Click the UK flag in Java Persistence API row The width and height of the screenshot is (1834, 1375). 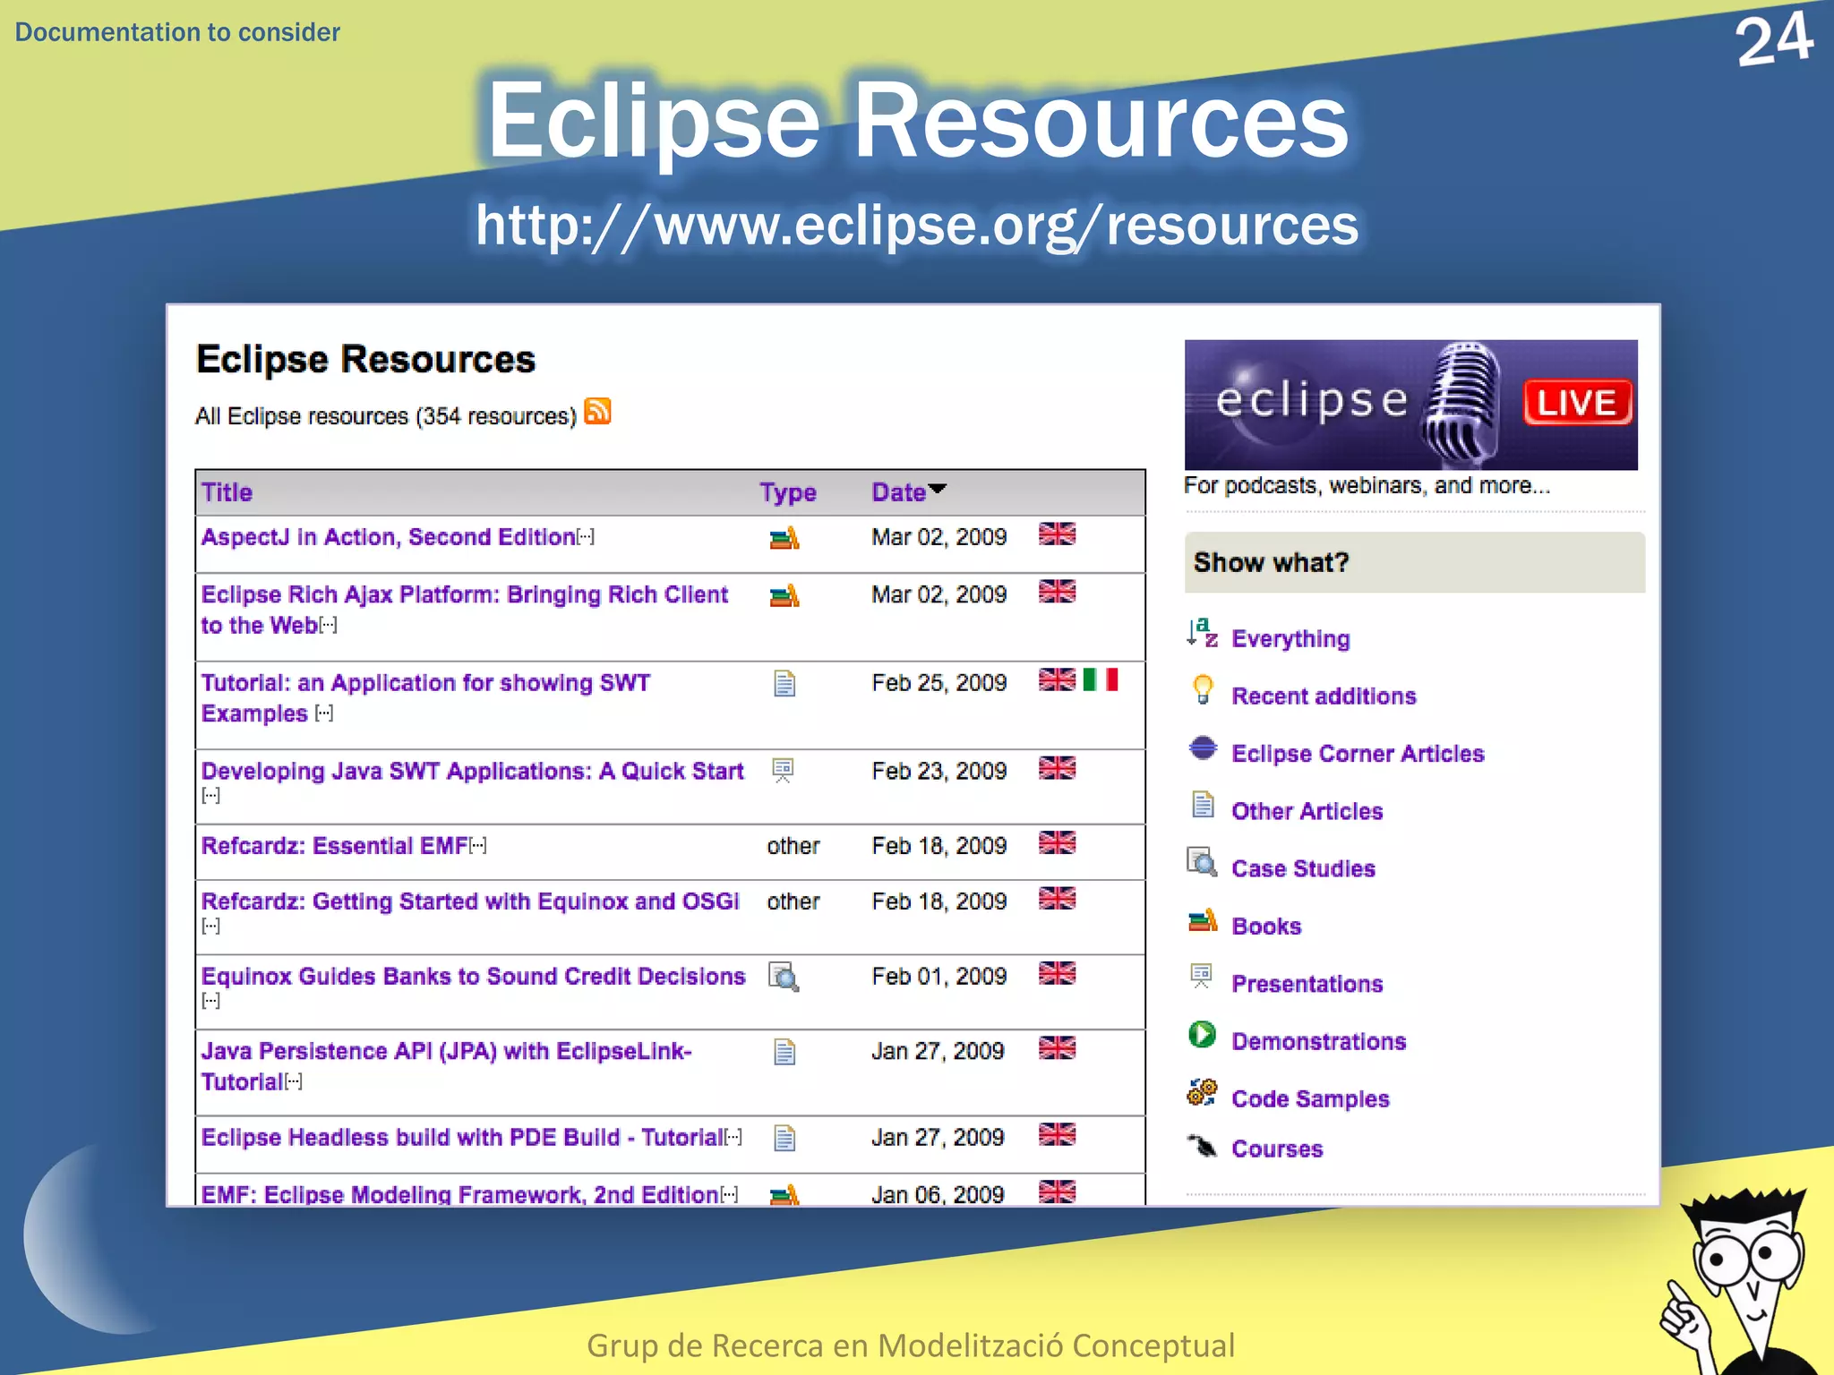tap(1057, 1047)
